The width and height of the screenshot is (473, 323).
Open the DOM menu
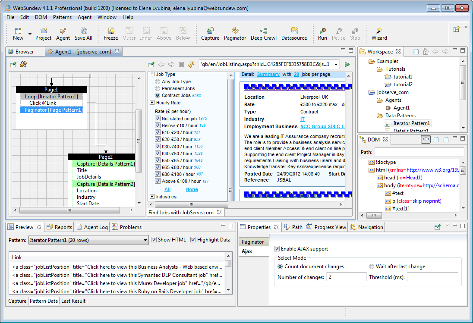tap(41, 17)
